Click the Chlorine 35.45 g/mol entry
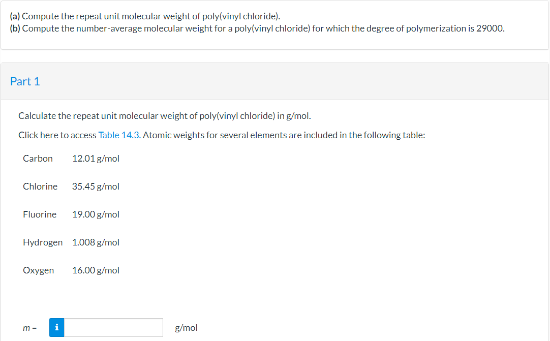Image resolution: width=550 pixels, height=341 pixels. tap(96, 186)
